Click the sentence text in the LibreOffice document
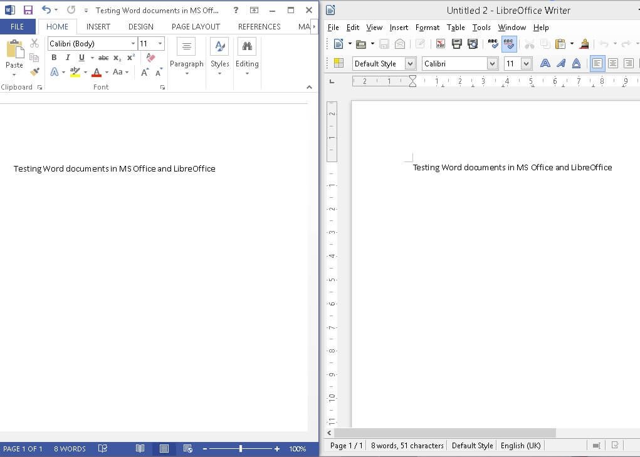 point(512,167)
